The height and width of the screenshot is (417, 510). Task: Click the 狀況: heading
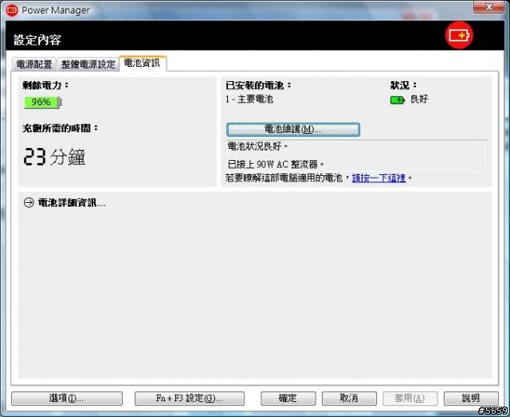404,85
